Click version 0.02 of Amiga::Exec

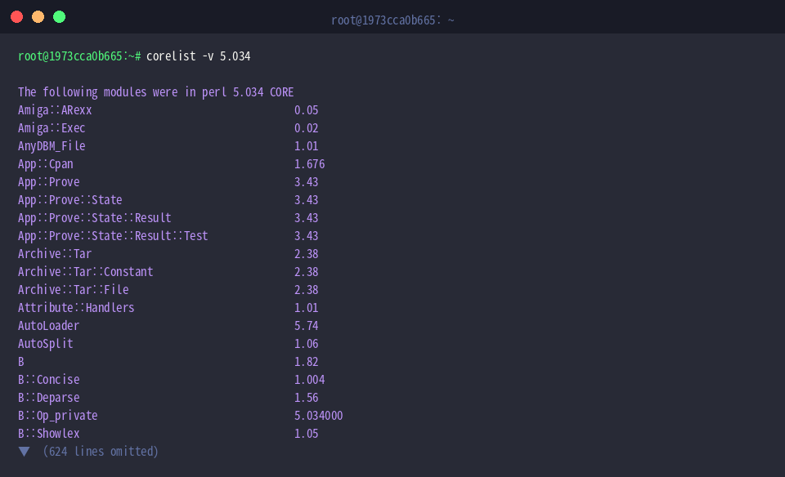point(307,128)
